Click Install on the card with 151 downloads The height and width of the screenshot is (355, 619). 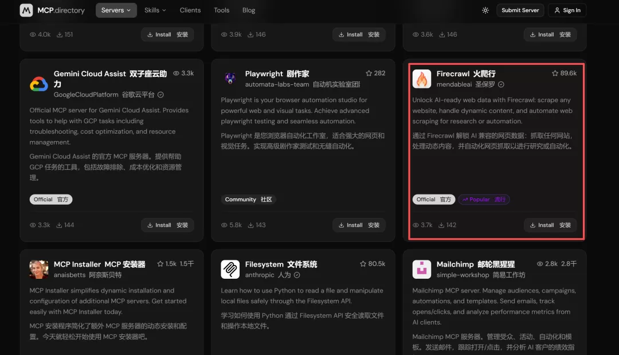tap(167, 35)
